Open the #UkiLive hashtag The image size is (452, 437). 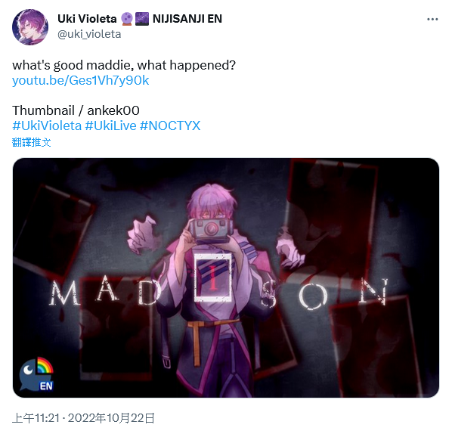coord(110,126)
